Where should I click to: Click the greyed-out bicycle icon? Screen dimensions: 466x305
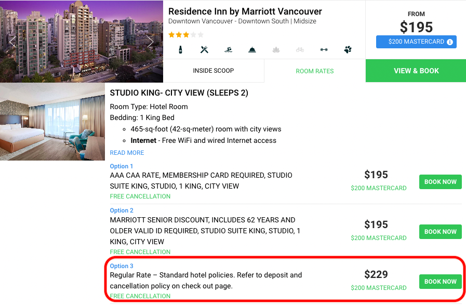(x=300, y=50)
